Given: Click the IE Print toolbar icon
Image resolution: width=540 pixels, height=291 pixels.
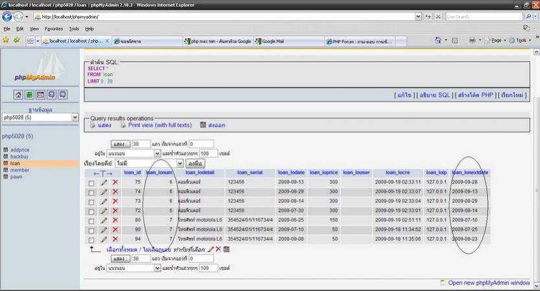Looking at the screenshot, I should click(472, 40).
